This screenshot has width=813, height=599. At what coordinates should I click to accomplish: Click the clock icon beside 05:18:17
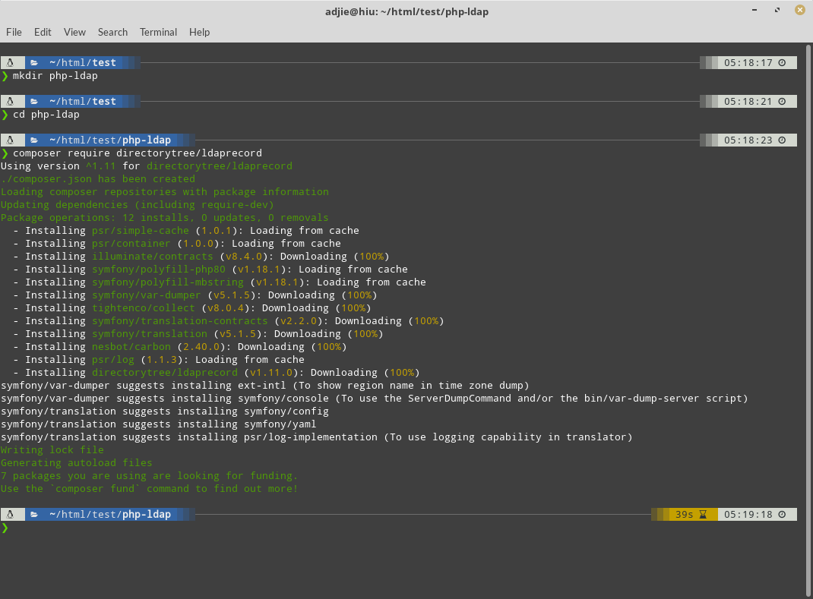pos(783,63)
